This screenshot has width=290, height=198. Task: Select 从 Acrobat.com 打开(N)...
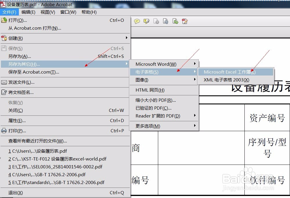point(65,28)
